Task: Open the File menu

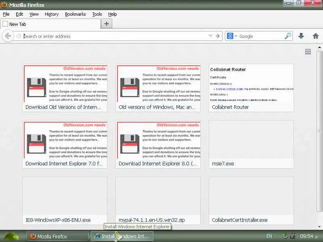Action: 6,14
